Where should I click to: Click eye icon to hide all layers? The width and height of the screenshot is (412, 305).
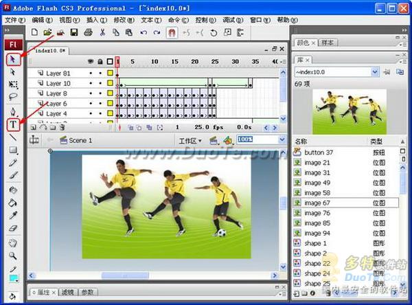[x=91, y=62]
